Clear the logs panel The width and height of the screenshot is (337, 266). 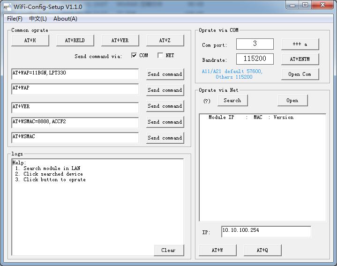pyautogui.click(x=168, y=251)
